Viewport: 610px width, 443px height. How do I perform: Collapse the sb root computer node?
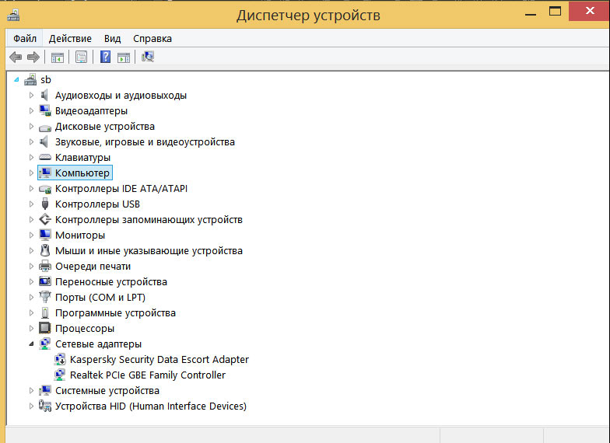[x=16, y=79]
